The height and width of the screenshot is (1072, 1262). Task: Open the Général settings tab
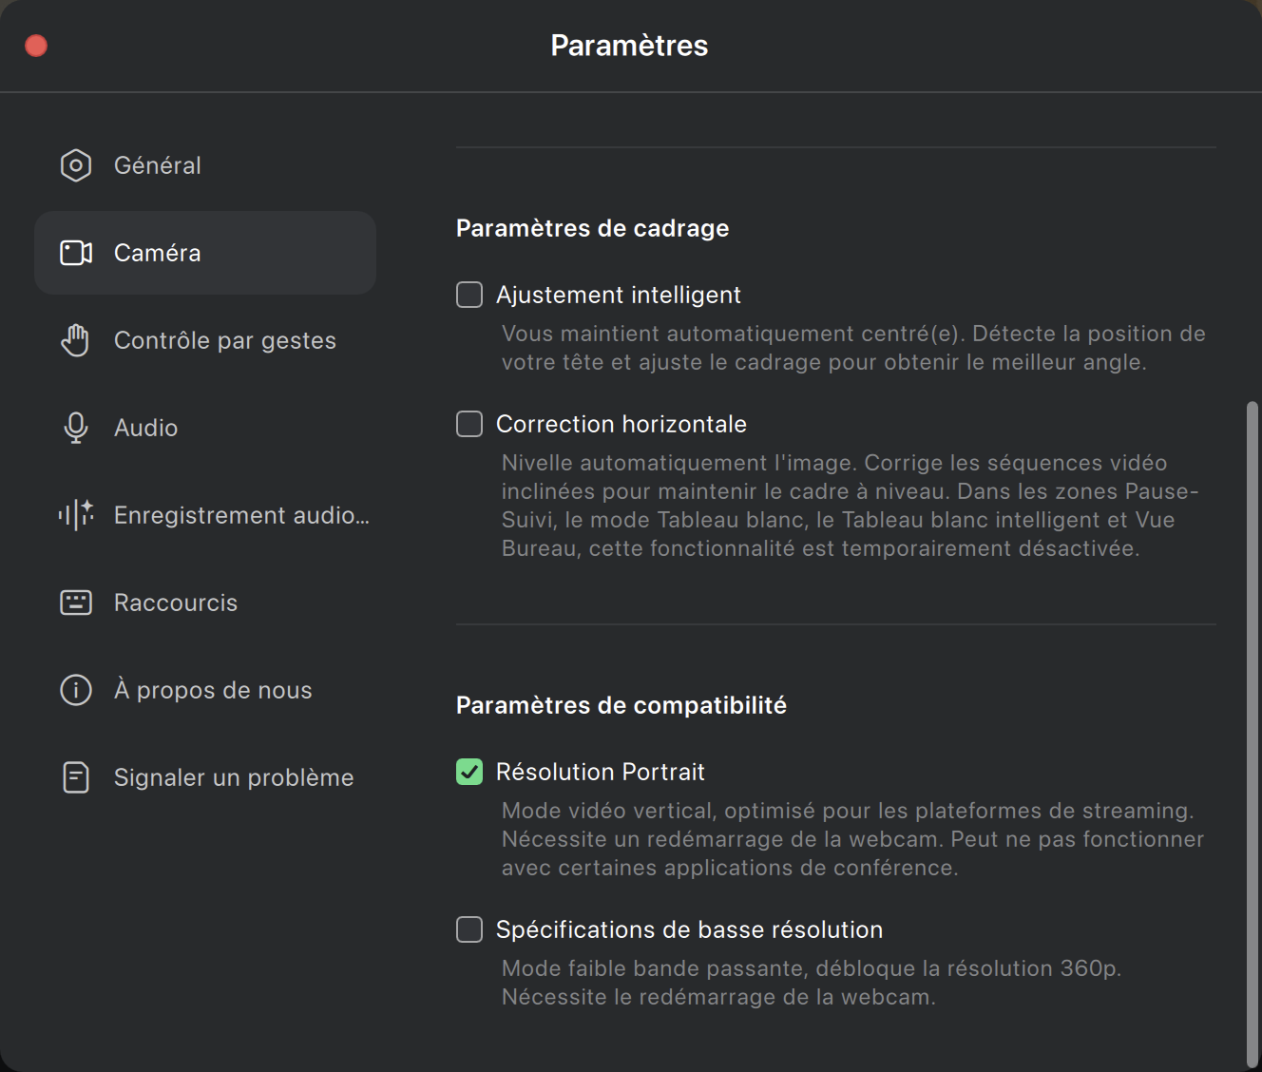[x=158, y=165]
